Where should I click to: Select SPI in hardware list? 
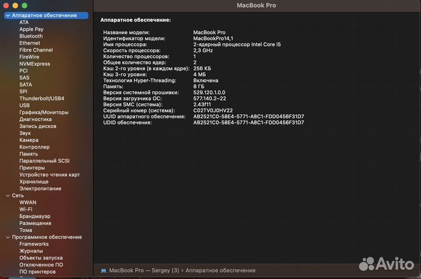(23, 92)
